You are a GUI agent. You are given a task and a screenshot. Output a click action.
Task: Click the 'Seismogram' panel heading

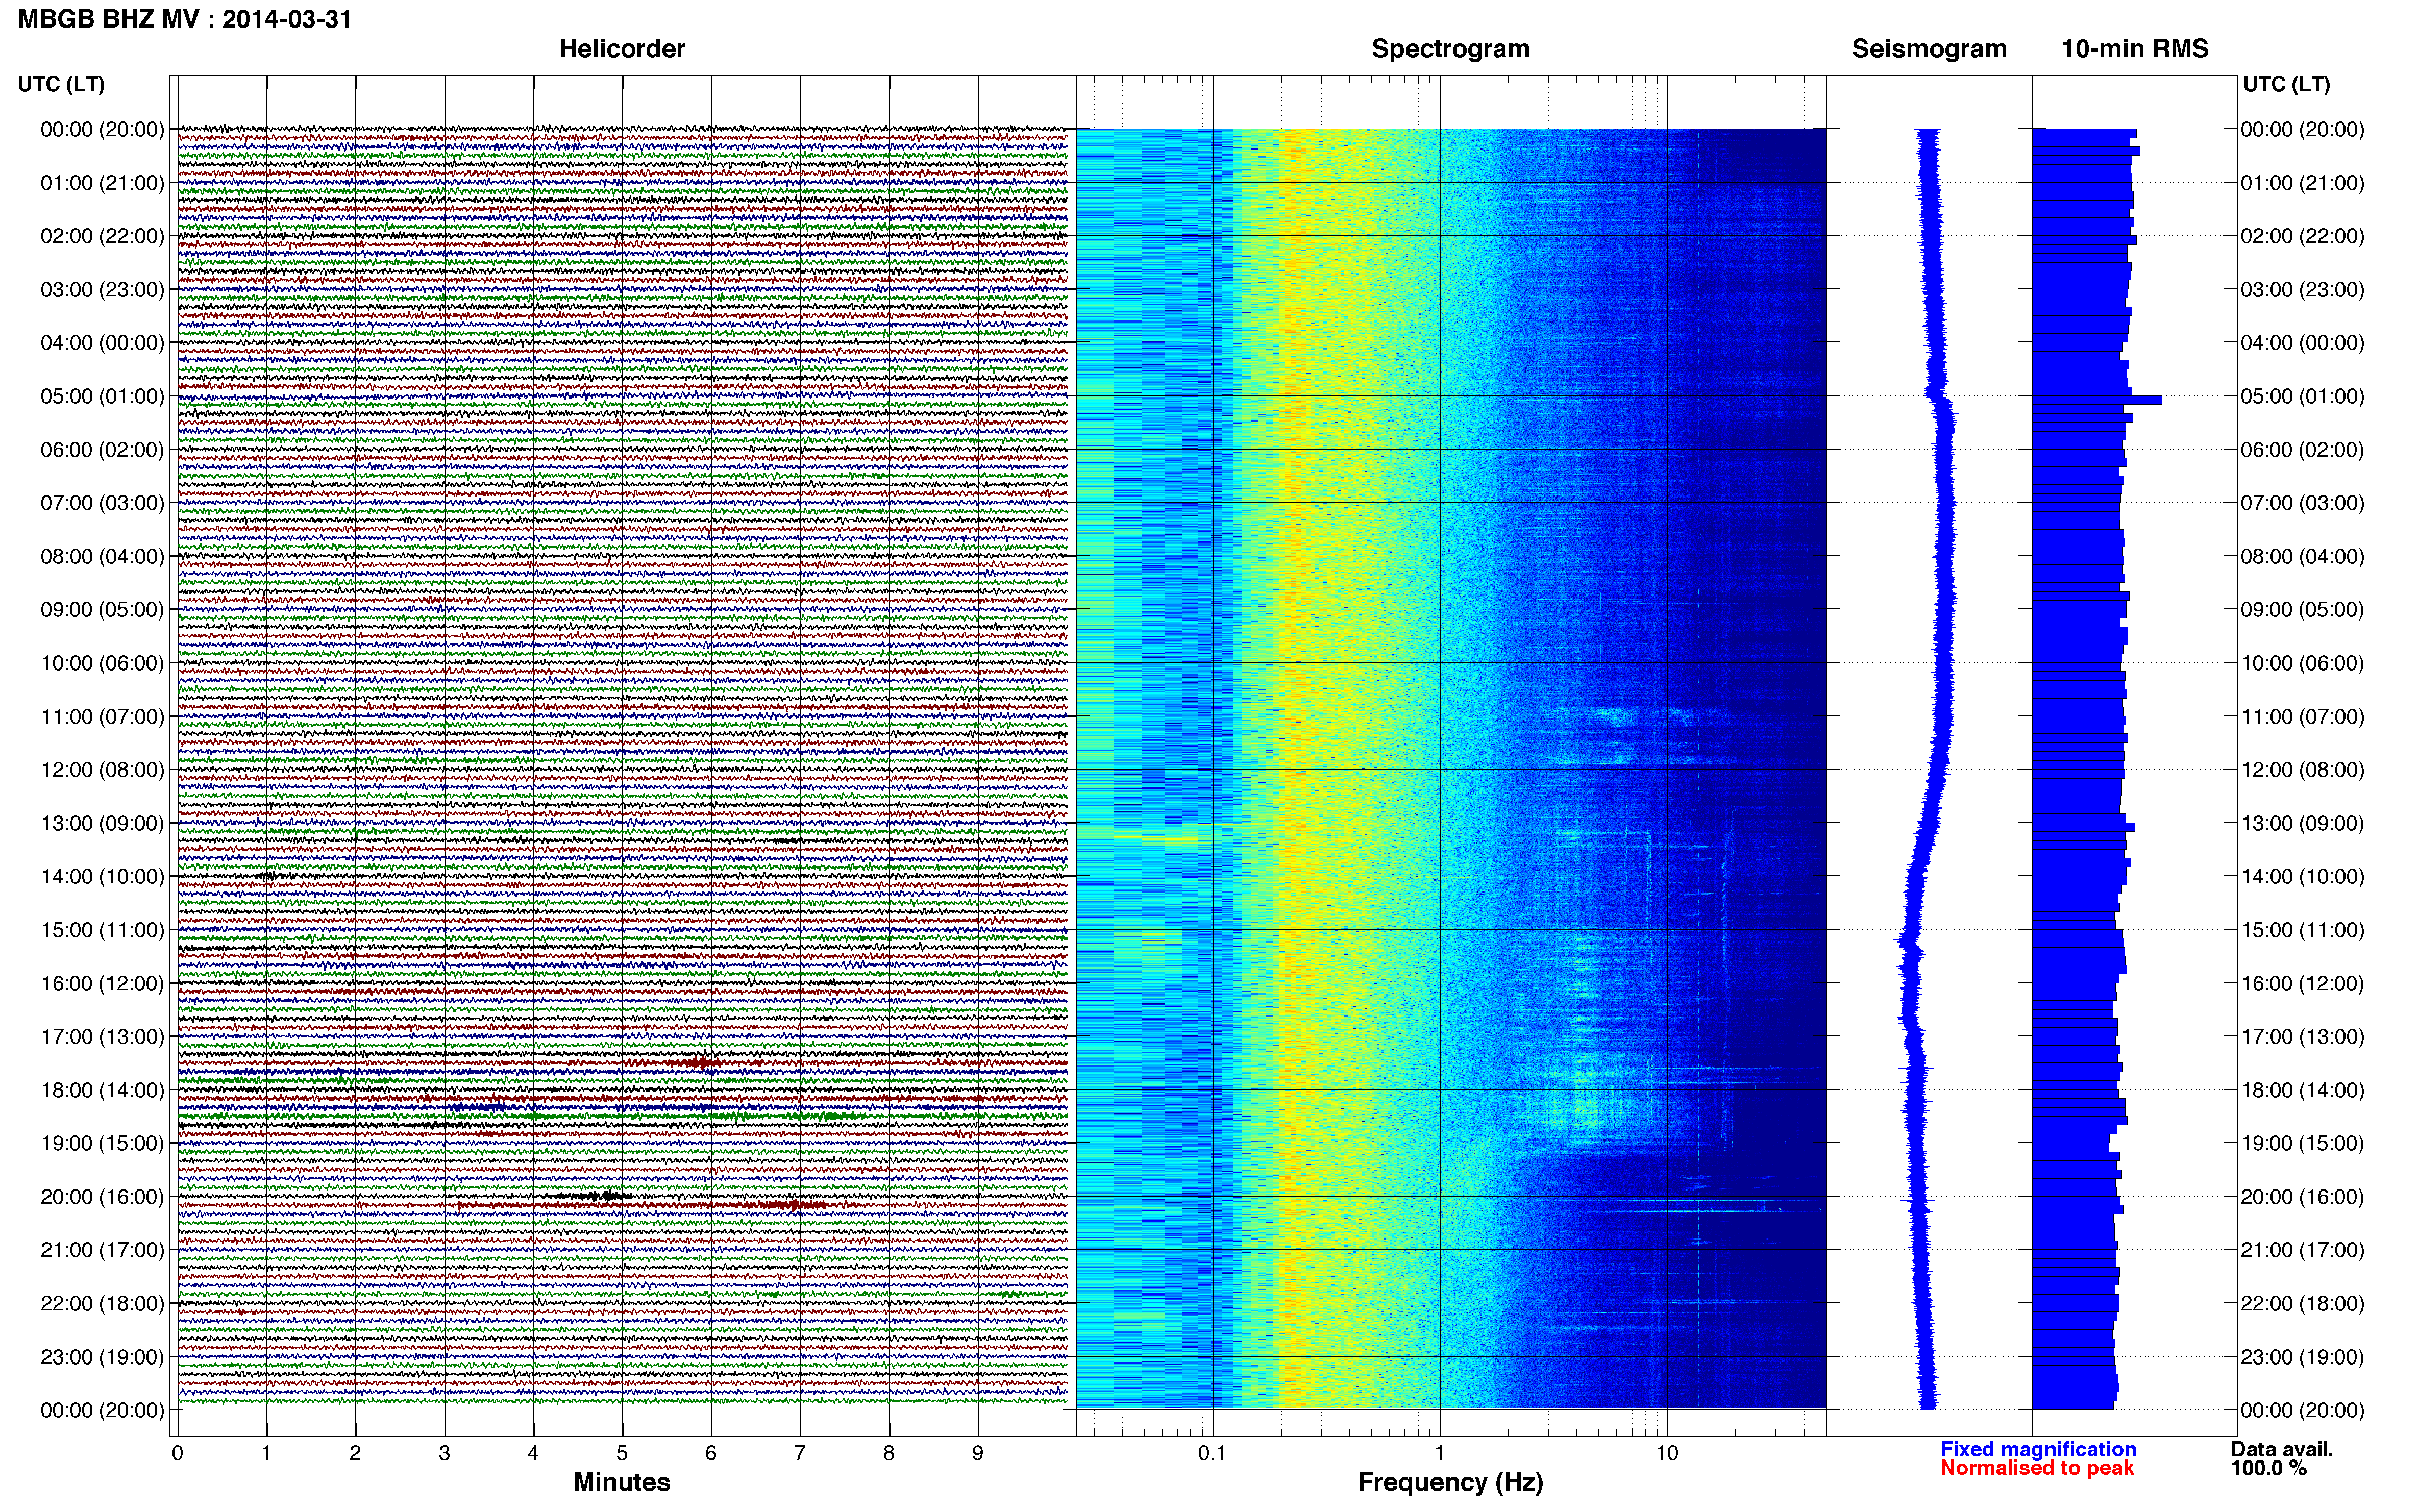(1929, 49)
